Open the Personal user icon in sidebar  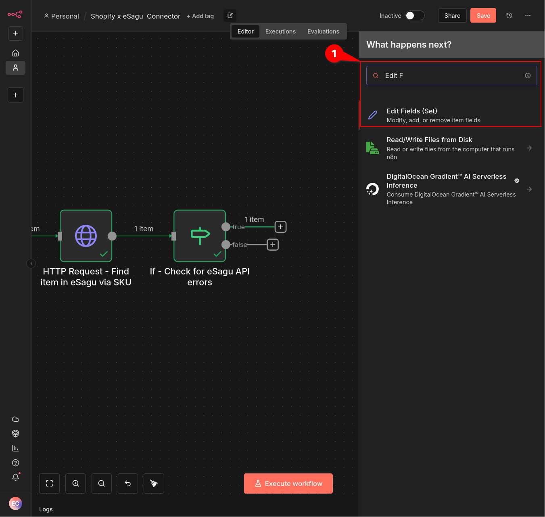[16, 68]
